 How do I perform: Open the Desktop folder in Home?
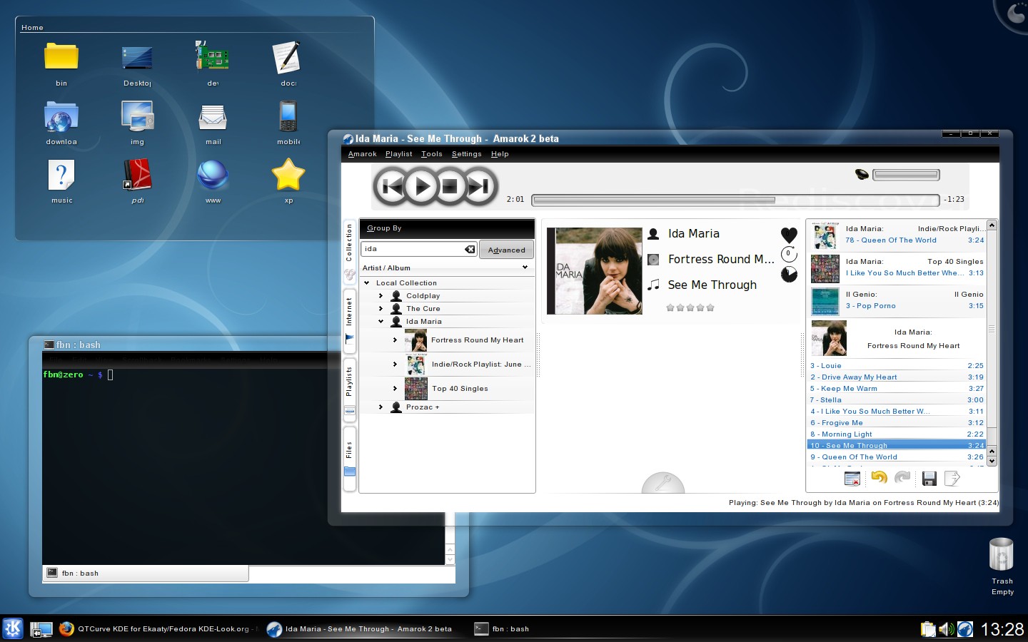click(x=137, y=64)
